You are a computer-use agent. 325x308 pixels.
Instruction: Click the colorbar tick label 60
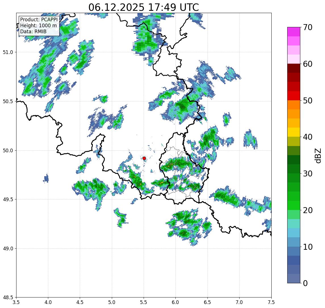tap(307, 64)
